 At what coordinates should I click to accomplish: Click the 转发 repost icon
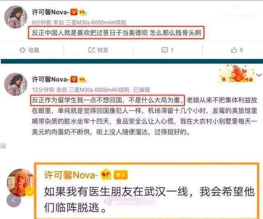[x=92, y=50]
